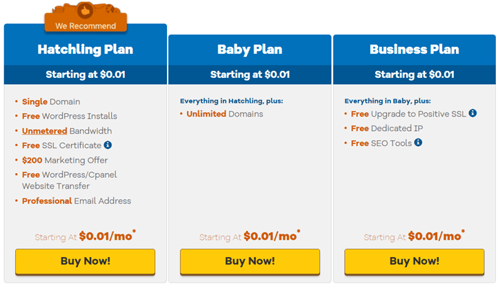
Task: Click the Unlimited Domains feature
Action: pos(225,114)
